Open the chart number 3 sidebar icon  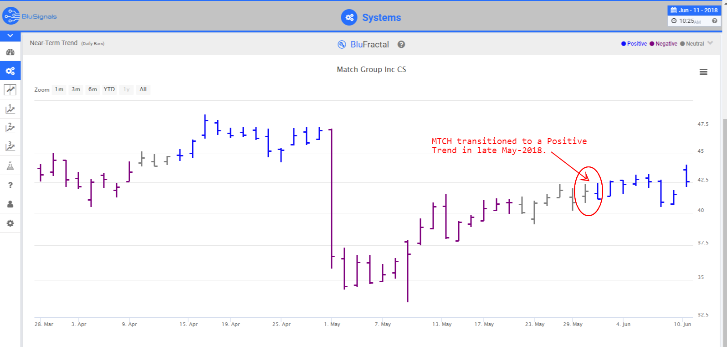[10, 146]
